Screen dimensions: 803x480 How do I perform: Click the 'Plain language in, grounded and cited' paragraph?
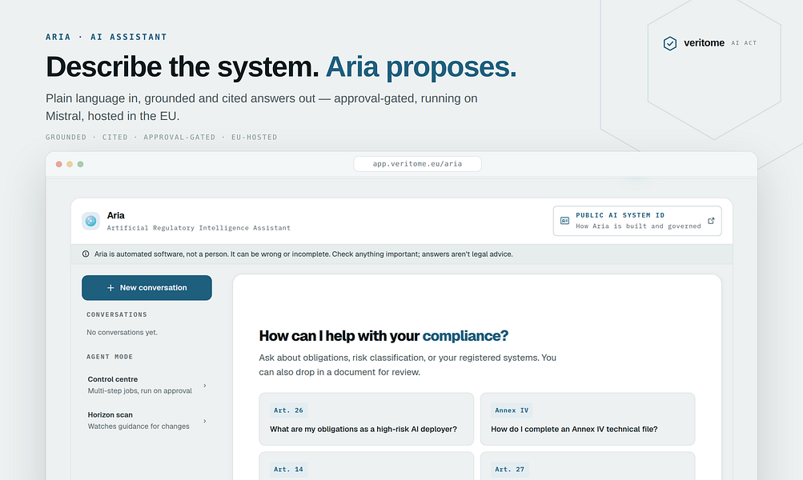[262, 107]
